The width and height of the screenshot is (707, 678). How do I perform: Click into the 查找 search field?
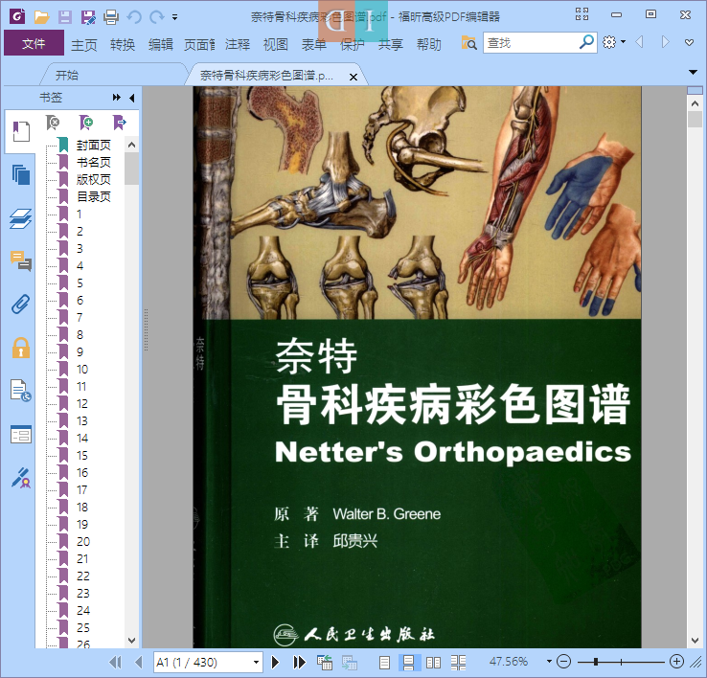pyautogui.click(x=532, y=43)
